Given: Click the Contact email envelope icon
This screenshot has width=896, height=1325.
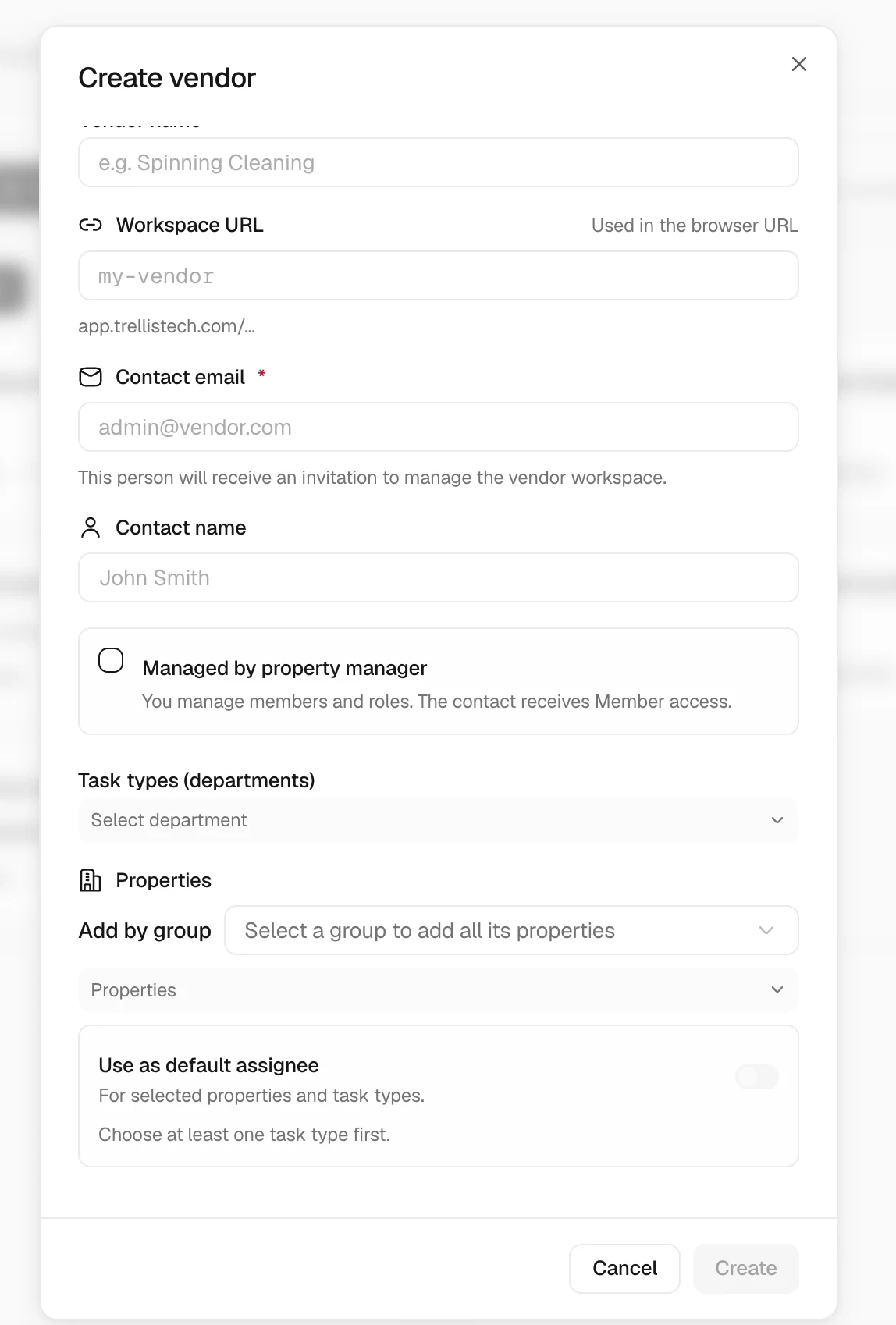Looking at the screenshot, I should [x=91, y=377].
